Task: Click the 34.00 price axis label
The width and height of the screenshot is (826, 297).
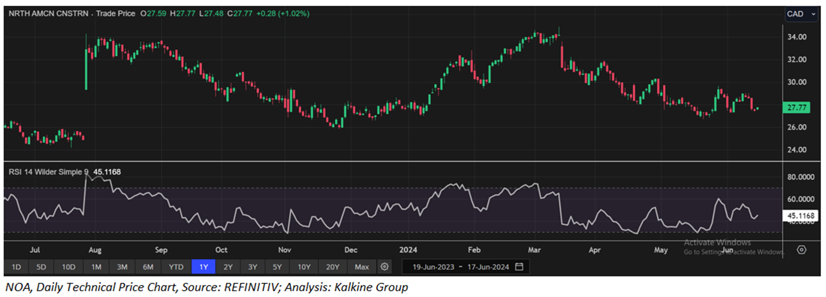Action: pos(797,37)
